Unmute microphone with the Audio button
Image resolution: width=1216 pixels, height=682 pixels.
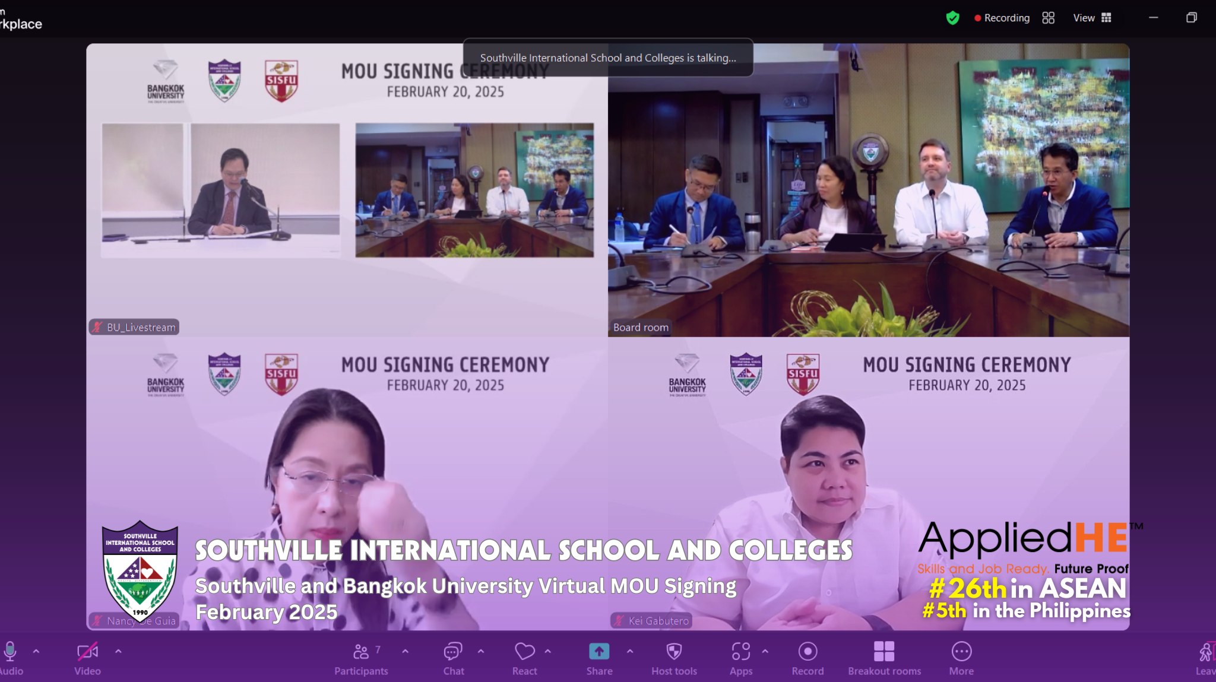[x=10, y=658]
